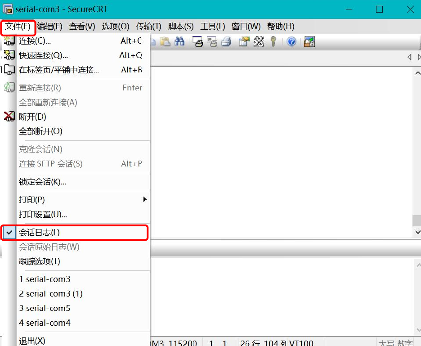Launch SecureFX from the toolbar icon
Image resolution: width=421 pixels, height=346 pixels.
point(309,42)
